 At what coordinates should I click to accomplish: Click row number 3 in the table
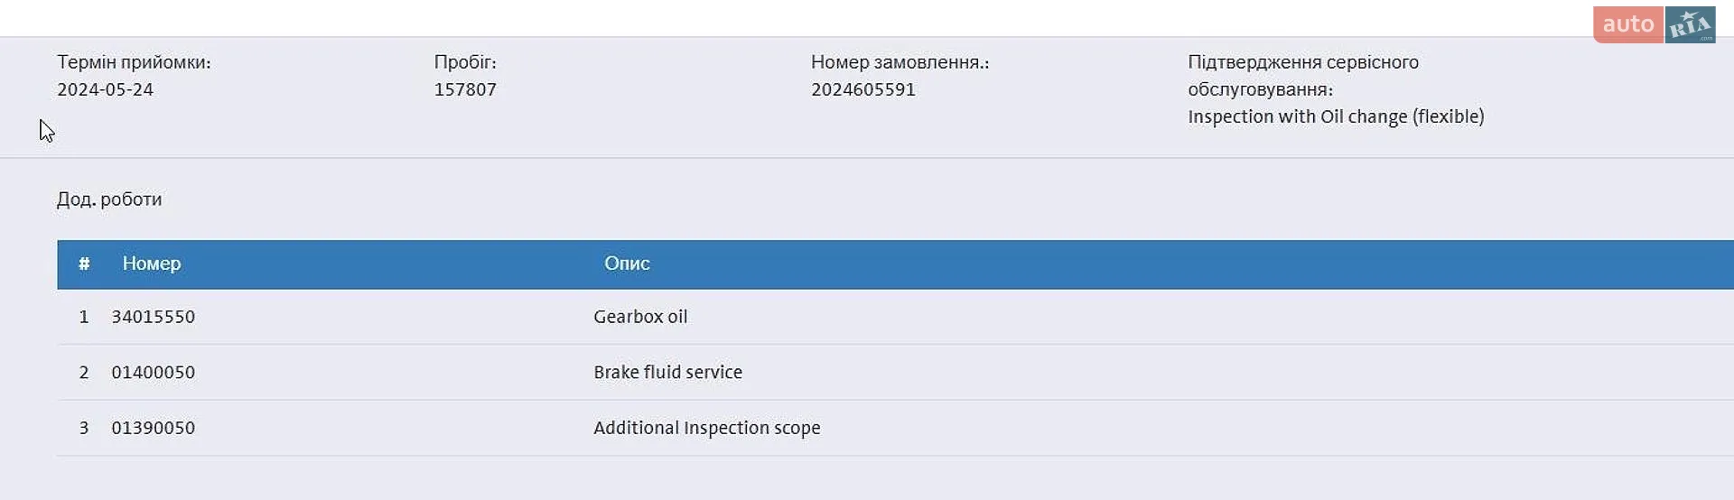(84, 428)
